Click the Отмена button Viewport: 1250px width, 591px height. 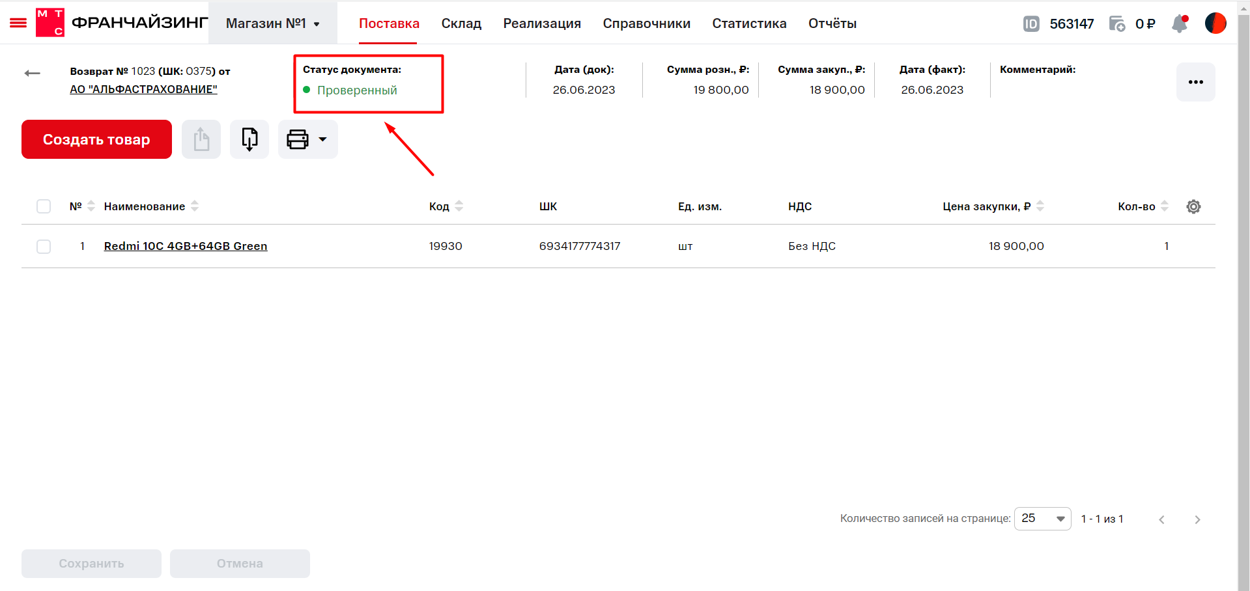click(x=240, y=564)
